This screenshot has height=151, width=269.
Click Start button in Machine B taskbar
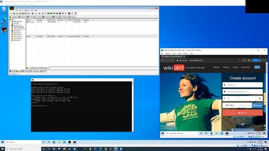tap(163, 133)
